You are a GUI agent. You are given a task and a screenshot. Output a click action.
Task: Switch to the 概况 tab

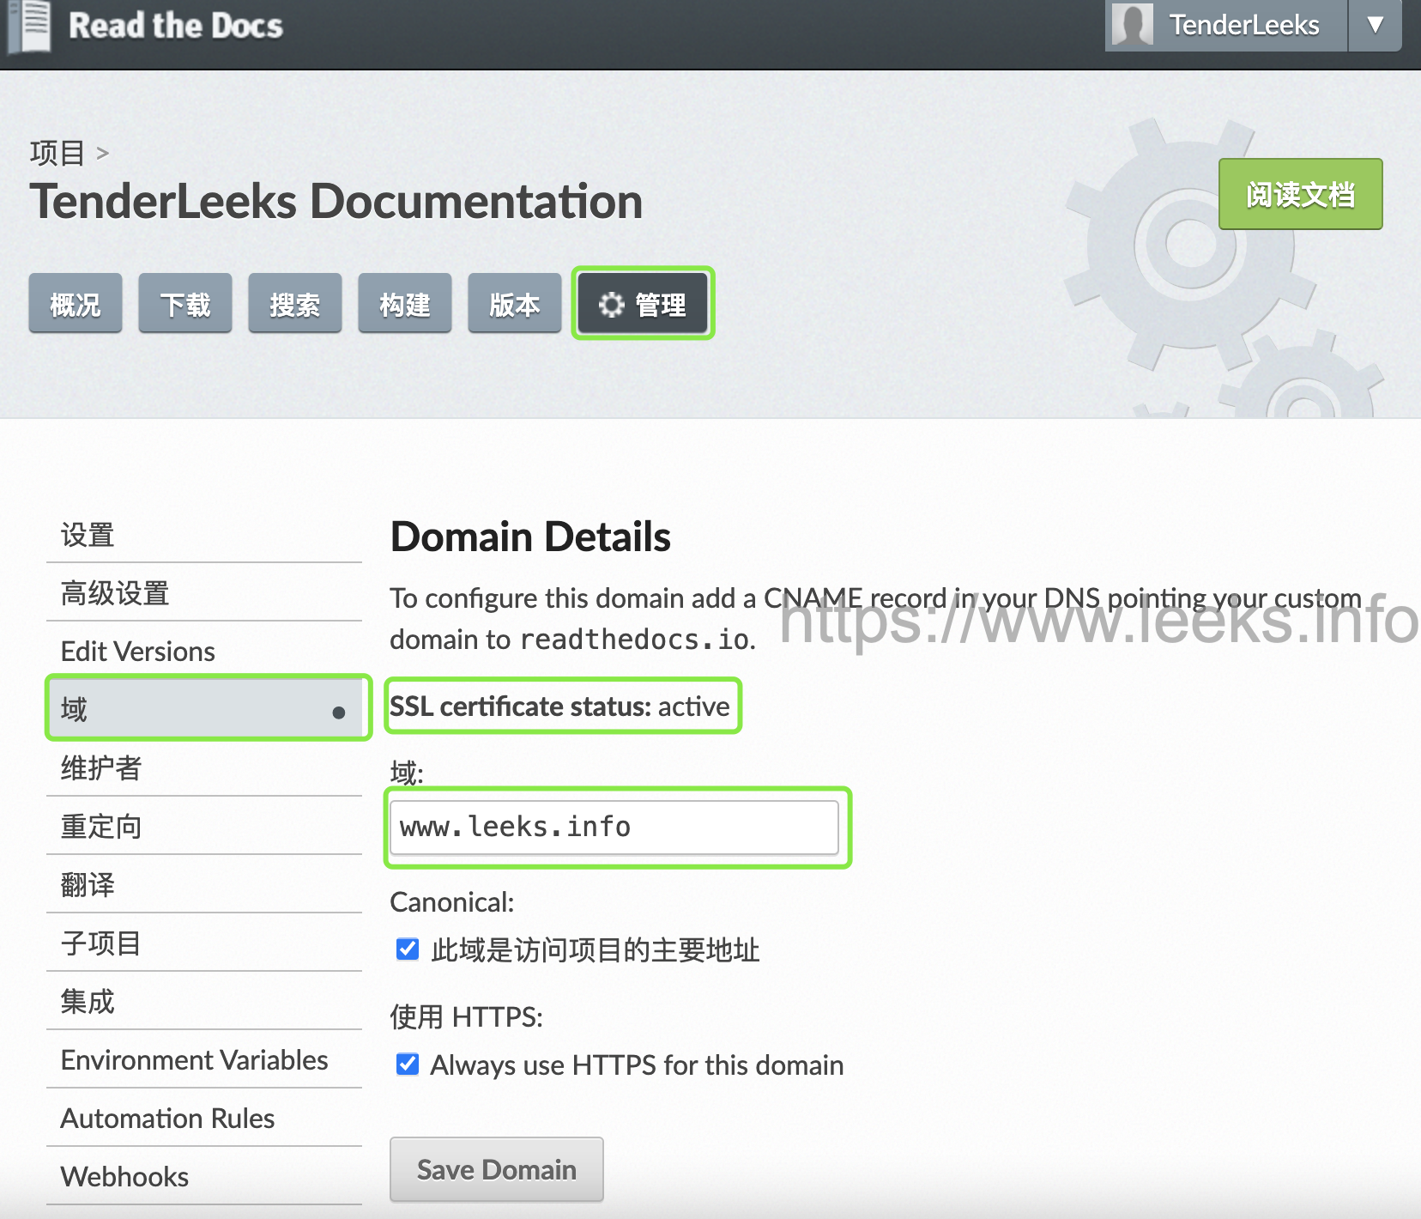(76, 304)
